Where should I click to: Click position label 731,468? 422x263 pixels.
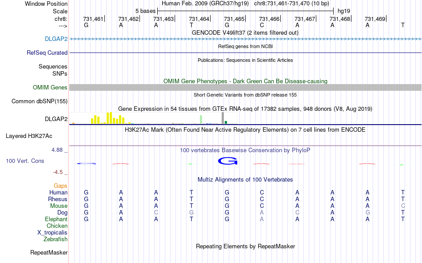pyautogui.click(x=340, y=19)
